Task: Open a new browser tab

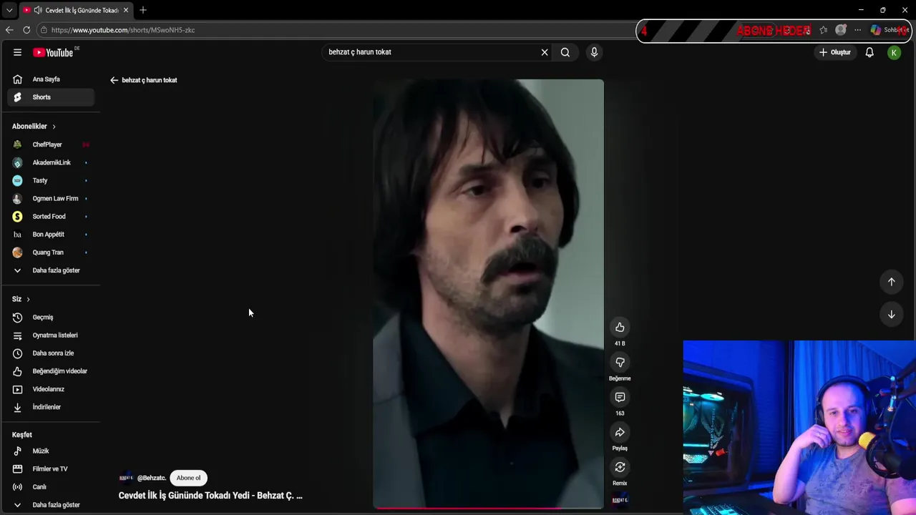Action: (143, 10)
